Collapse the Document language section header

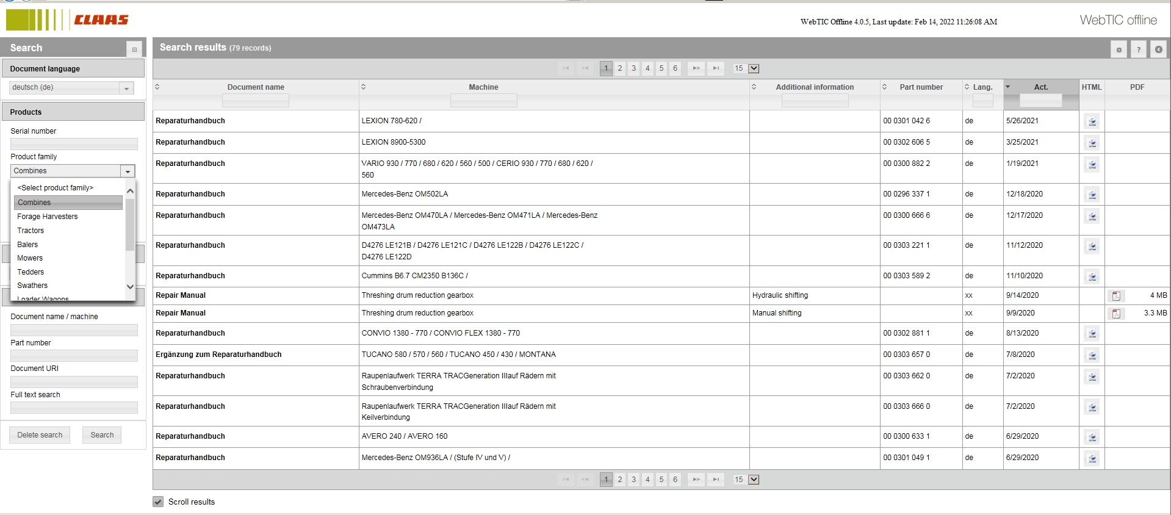[73, 68]
